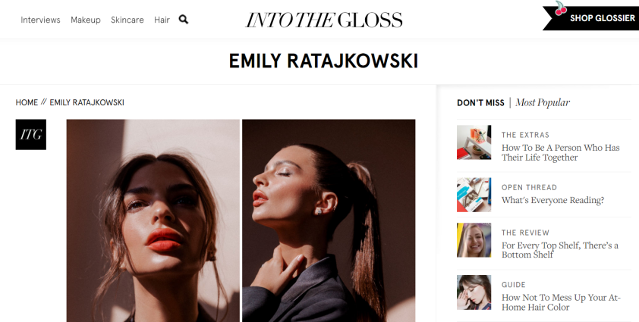Click the cherry icon on Shop banner
The width and height of the screenshot is (639, 322).
point(561,8)
